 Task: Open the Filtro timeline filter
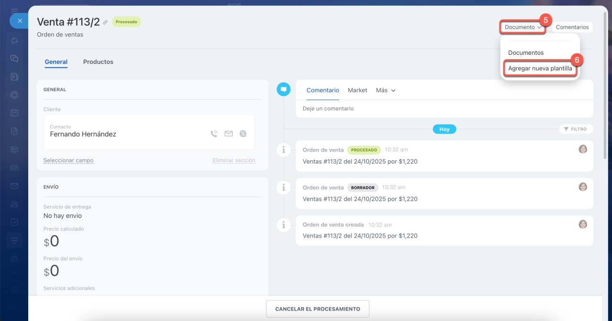[x=576, y=129]
